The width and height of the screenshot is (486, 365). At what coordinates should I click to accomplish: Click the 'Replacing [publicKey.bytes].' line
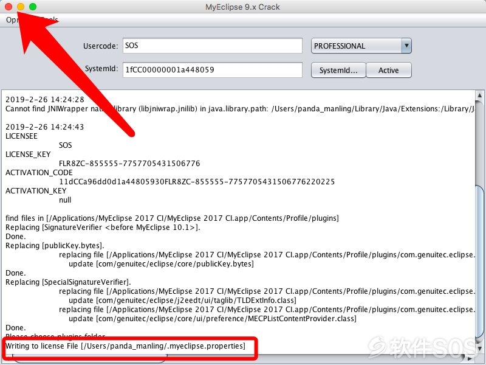click(55, 246)
